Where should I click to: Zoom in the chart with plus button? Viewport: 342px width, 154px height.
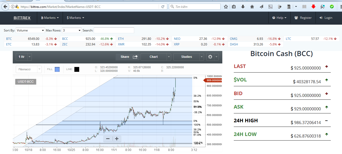pos(117,139)
